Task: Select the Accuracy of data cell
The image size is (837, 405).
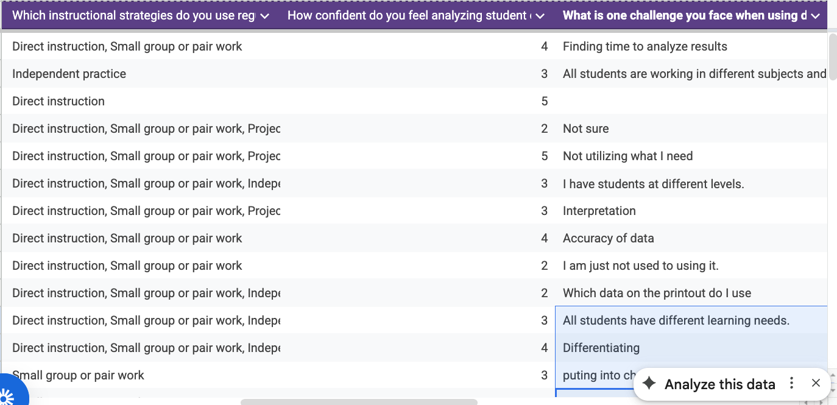Action: tap(609, 238)
